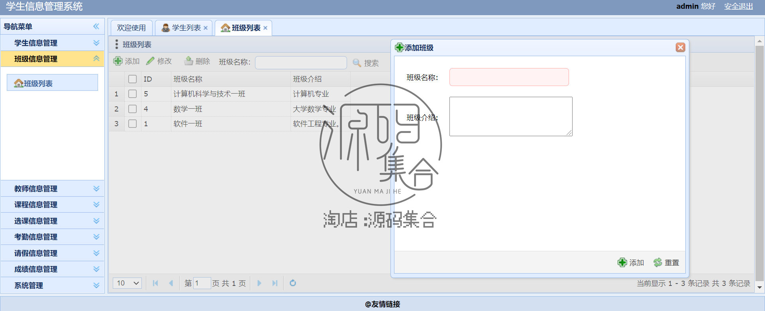Viewport: 765px width, 311px height.
Task: Click the Delete toolbar icon
Action: [x=188, y=61]
